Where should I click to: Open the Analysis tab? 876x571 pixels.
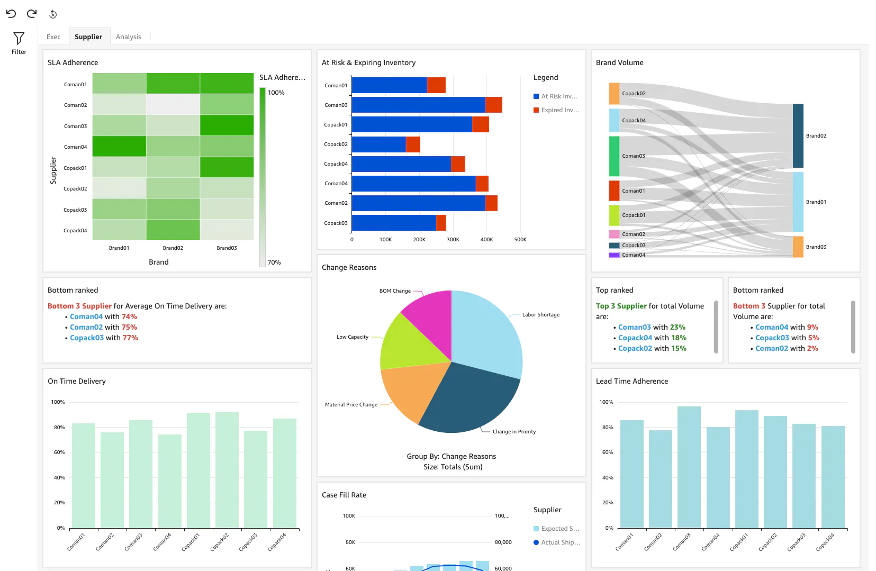(x=129, y=37)
